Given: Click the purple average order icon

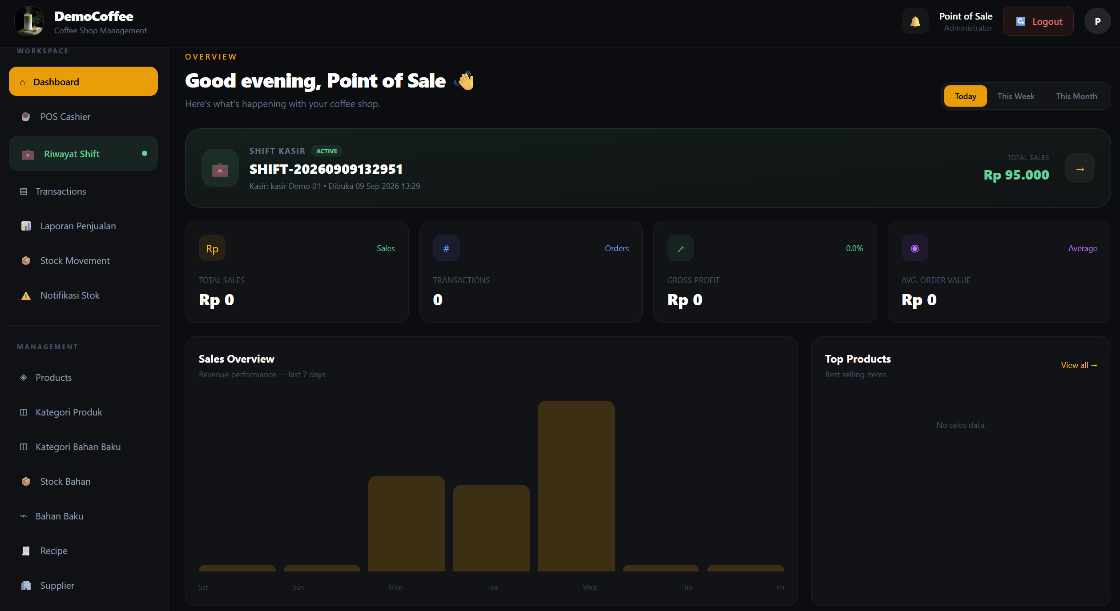Looking at the screenshot, I should click(915, 248).
